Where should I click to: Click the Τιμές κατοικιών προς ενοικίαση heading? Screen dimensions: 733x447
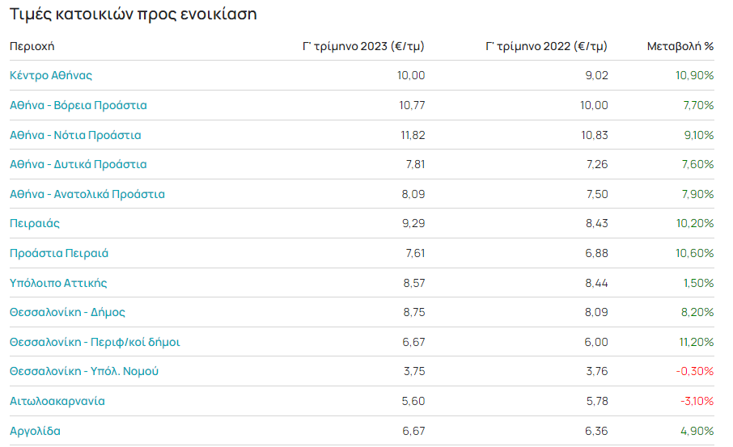133,15
